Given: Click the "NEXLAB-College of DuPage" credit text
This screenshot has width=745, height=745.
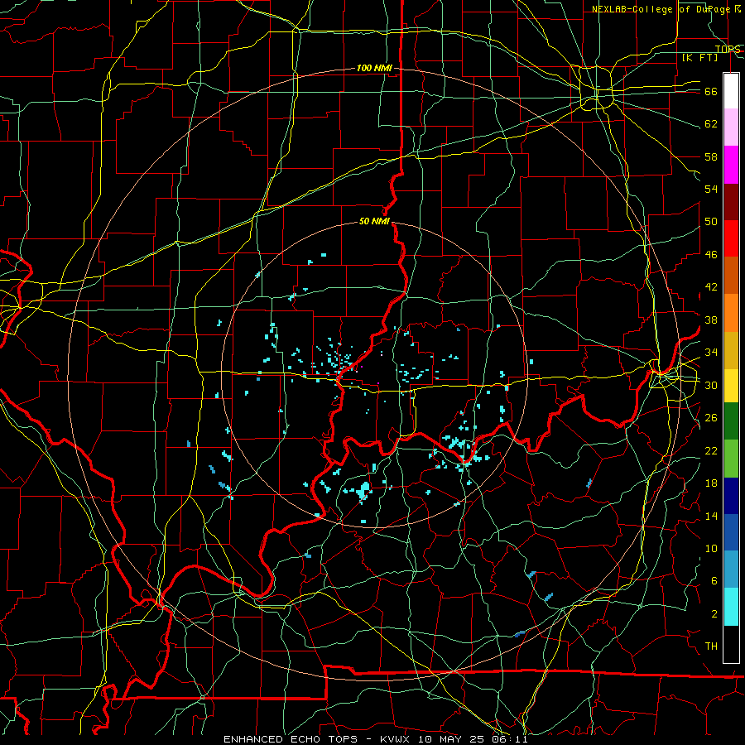Looking at the screenshot, I should 660,9.
